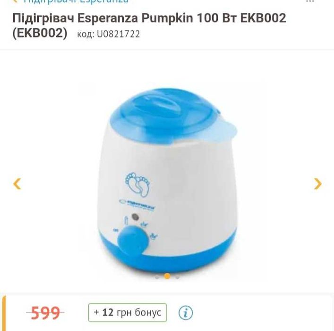Open the bottle warmer product photo

coord(167,180)
